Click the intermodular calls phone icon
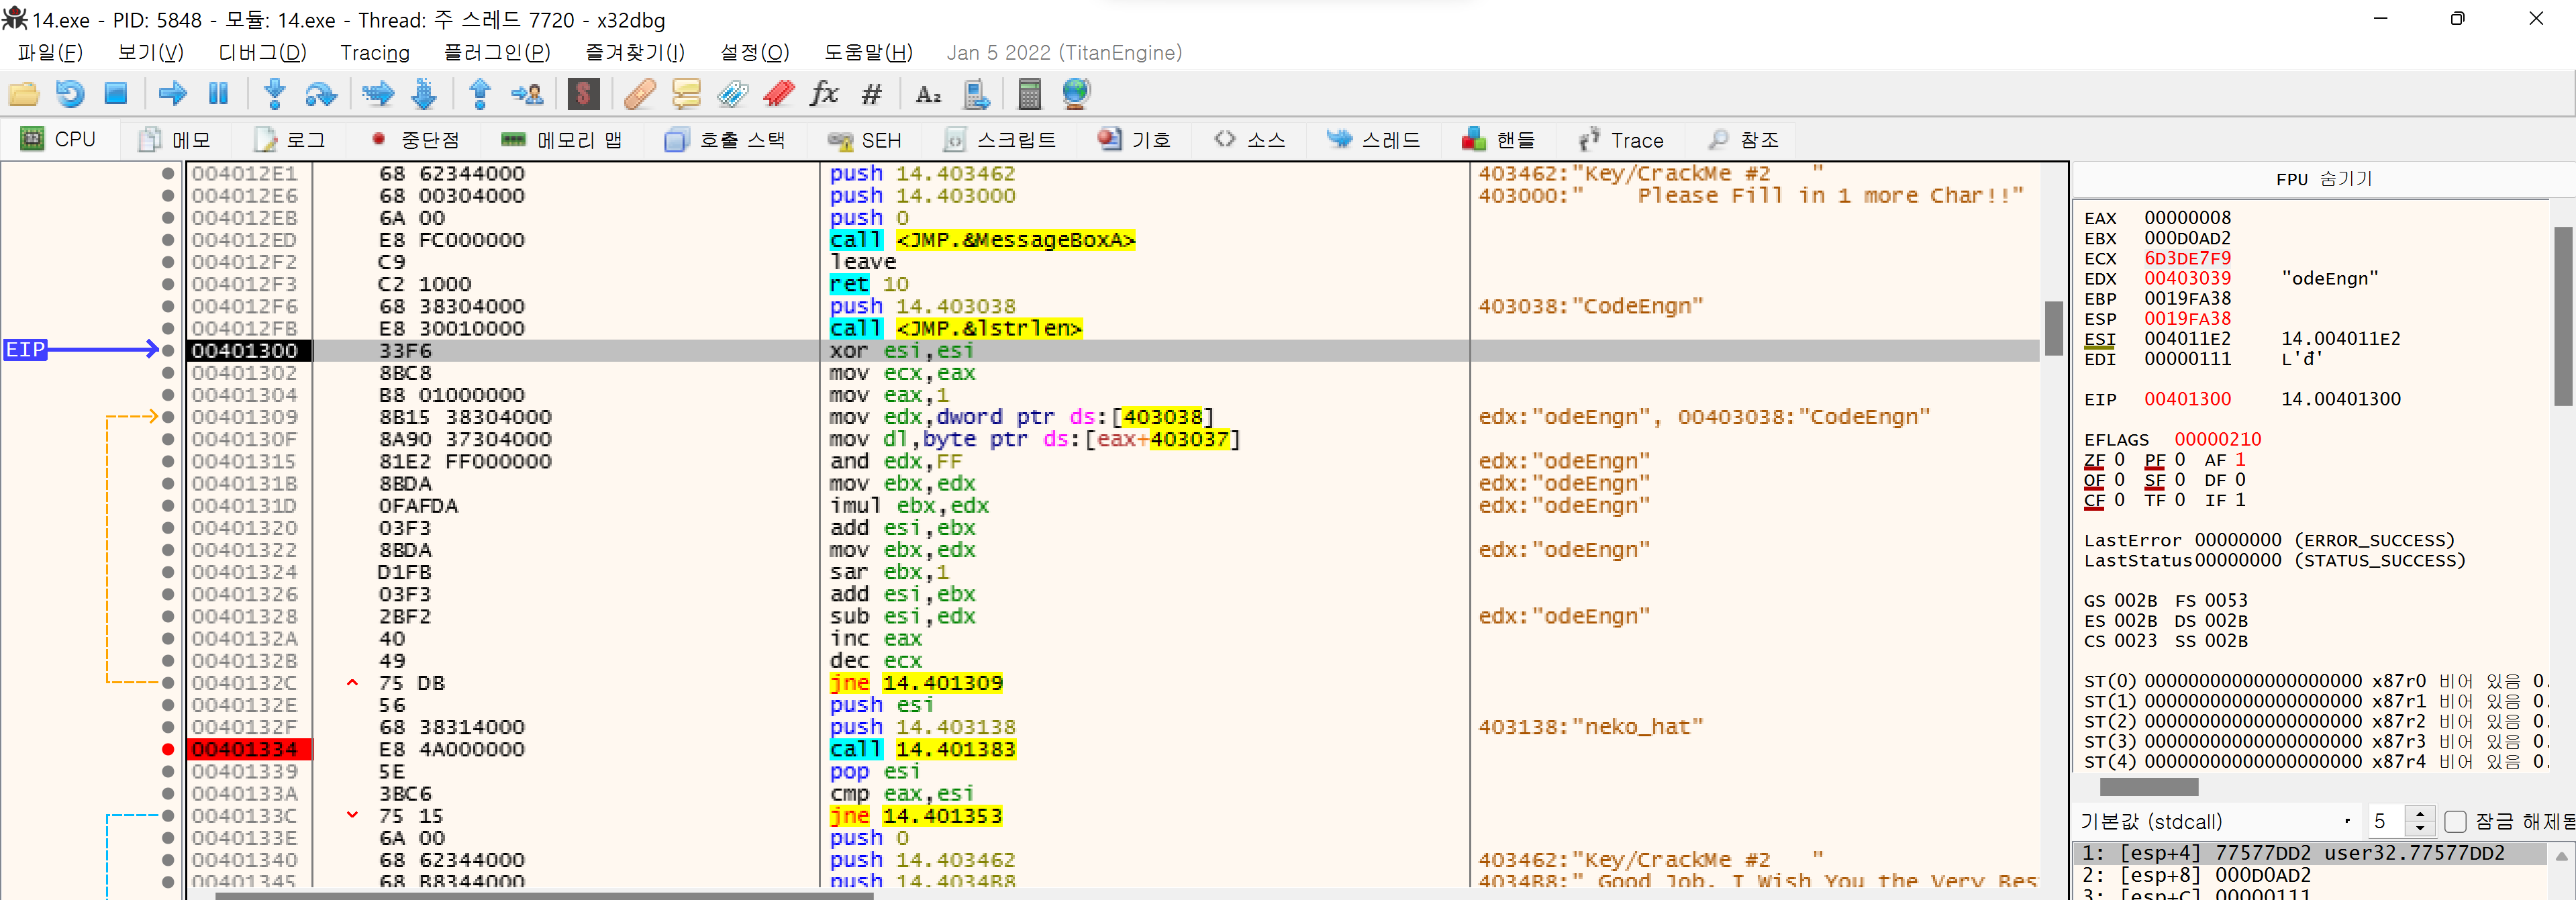This screenshot has width=2576, height=900. tap(975, 94)
